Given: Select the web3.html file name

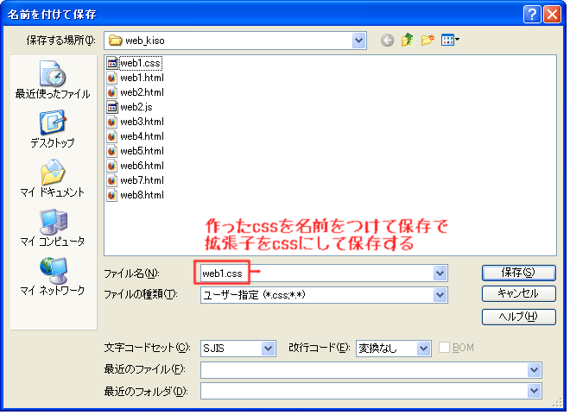Looking at the screenshot, I should click(142, 122).
